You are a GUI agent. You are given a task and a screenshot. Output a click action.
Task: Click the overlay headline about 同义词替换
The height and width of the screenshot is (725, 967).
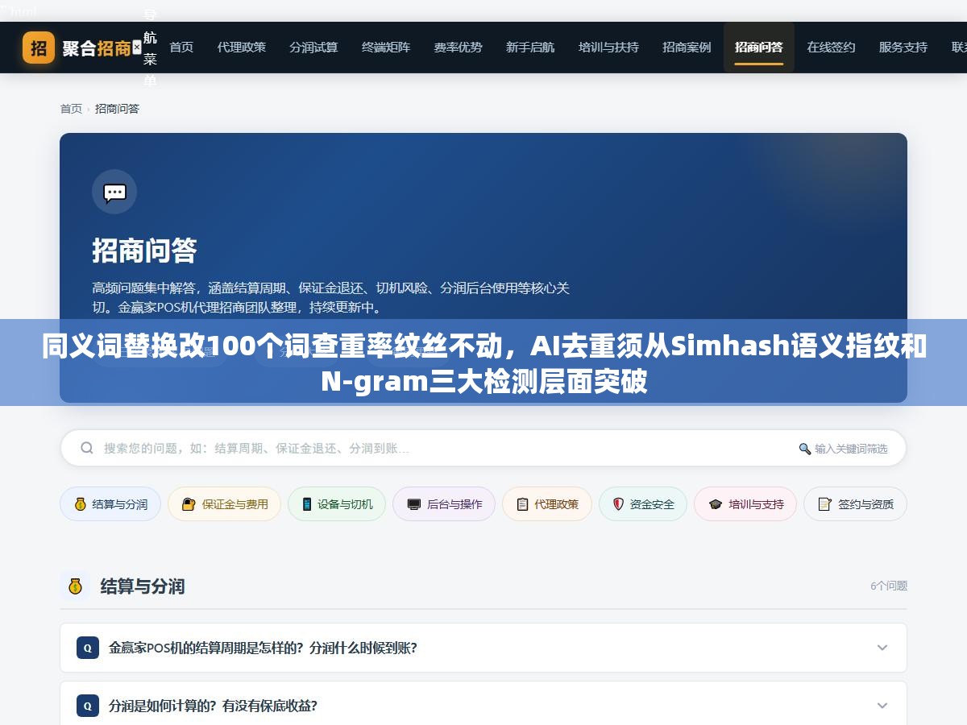pyautogui.click(x=483, y=362)
